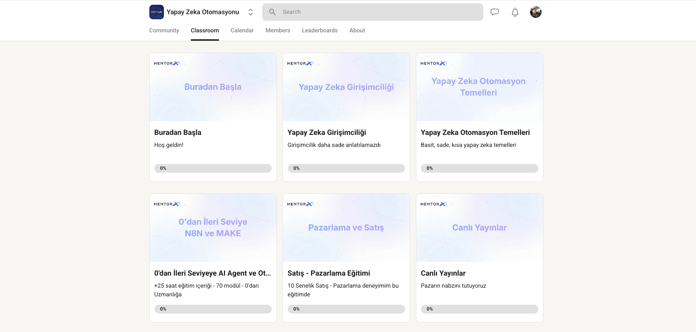Open O'dan İleri Seviye N8N ve MAKE thumbnail

[x=213, y=228]
